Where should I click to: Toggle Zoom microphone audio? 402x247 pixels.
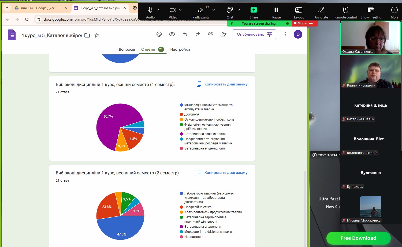tap(150, 13)
